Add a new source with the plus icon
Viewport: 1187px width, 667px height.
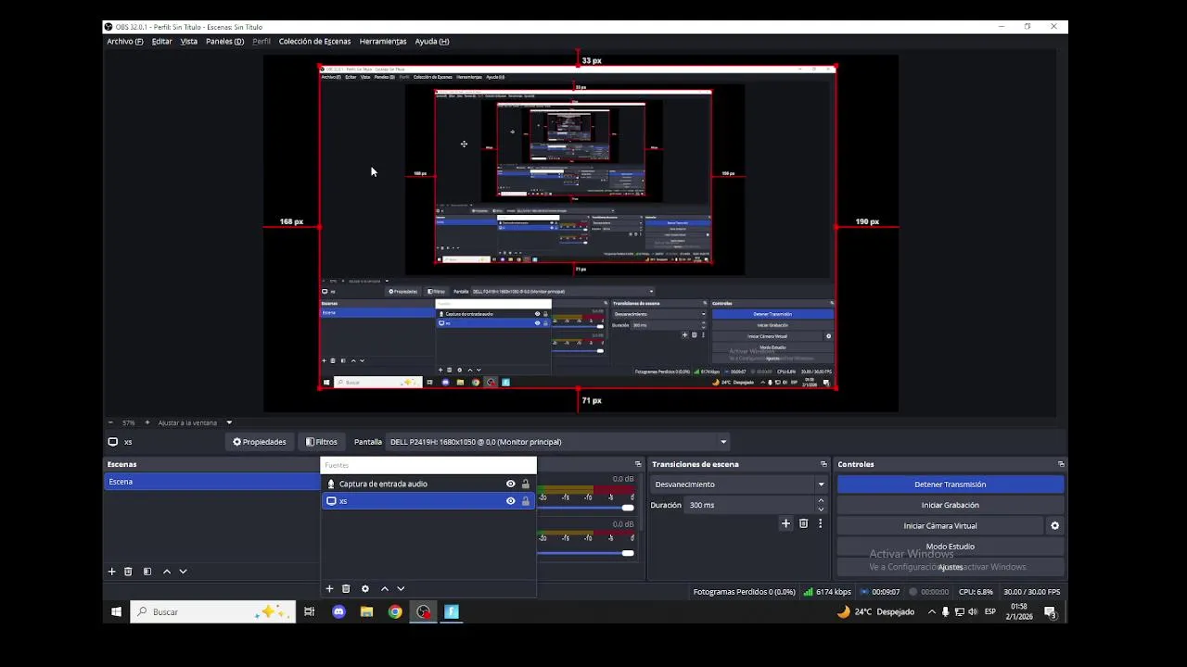click(x=329, y=588)
